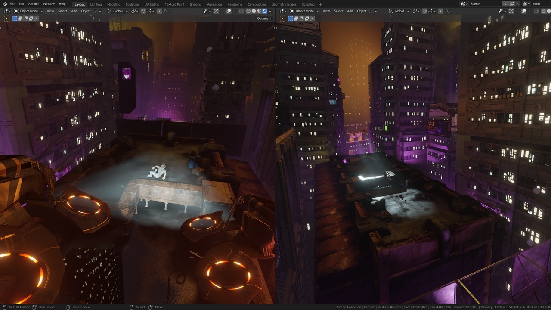Select material preview shading in the left viewport
This screenshot has width=551, height=310.
point(259,11)
